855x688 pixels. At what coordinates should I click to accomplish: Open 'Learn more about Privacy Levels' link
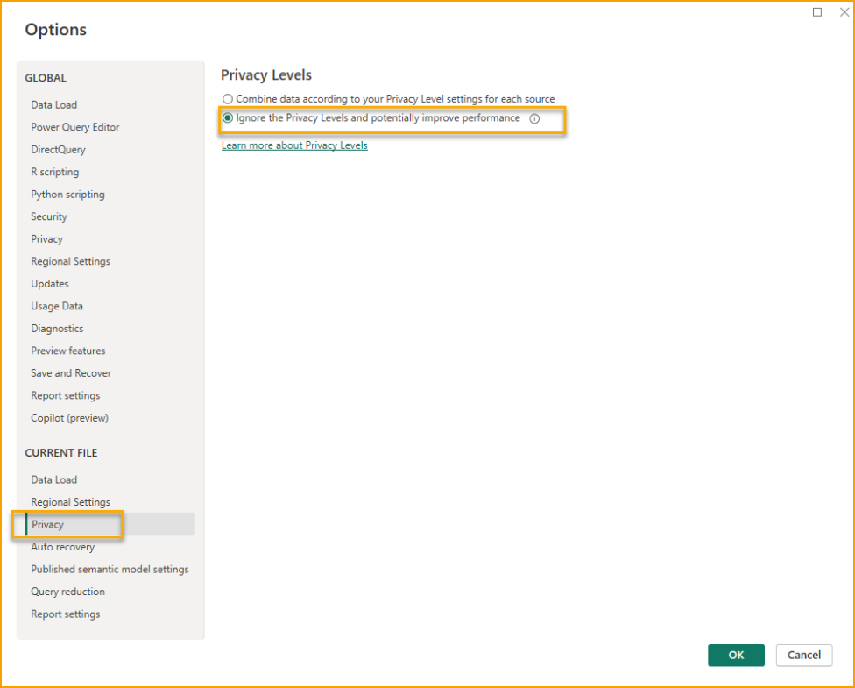coord(293,145)
